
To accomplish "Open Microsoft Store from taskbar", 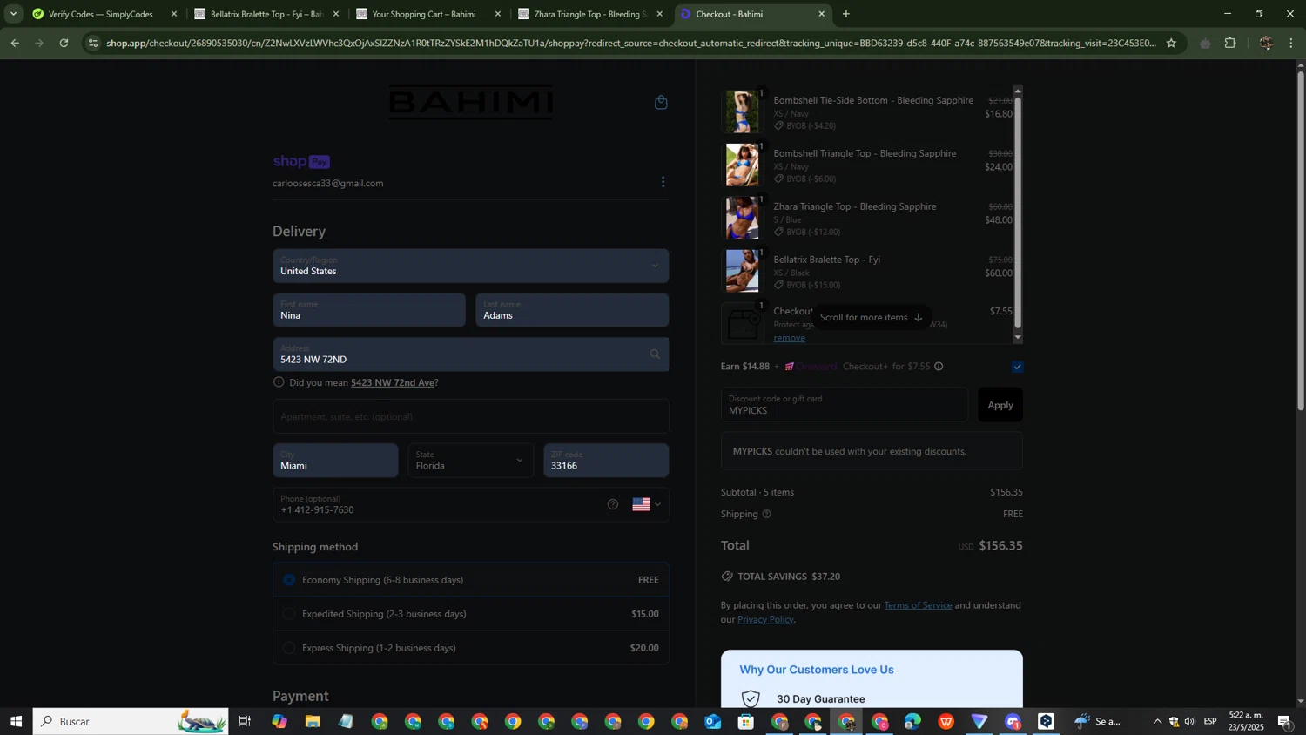I will click(746, 721).
